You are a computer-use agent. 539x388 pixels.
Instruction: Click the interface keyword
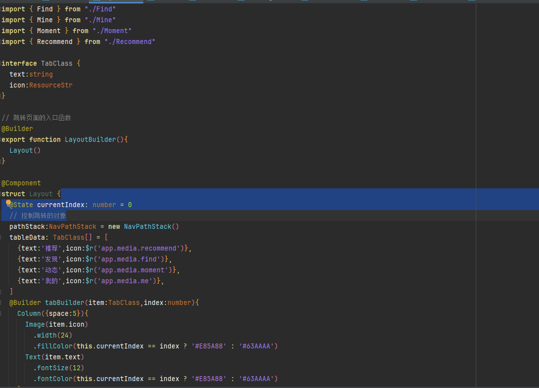(x=19, y=63)
